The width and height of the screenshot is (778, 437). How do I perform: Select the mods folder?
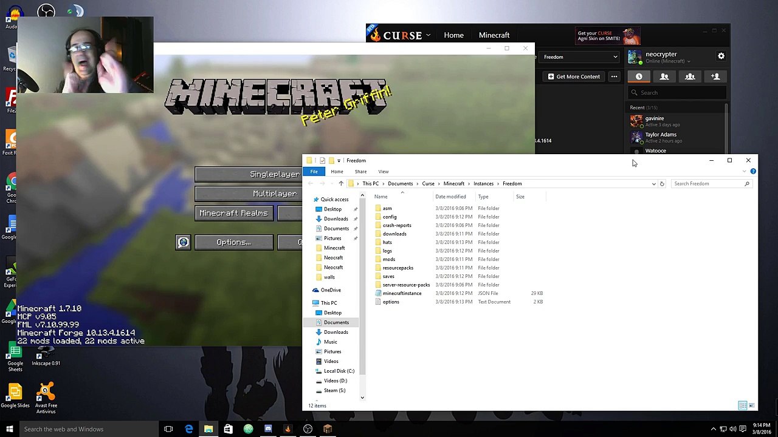coord(389,259)
